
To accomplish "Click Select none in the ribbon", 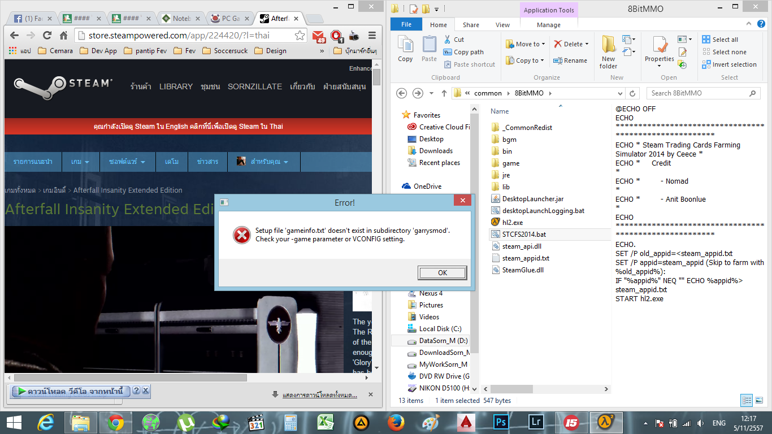I will (x=725, y=52).
